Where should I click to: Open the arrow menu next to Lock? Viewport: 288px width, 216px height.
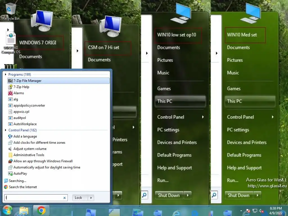91,198
